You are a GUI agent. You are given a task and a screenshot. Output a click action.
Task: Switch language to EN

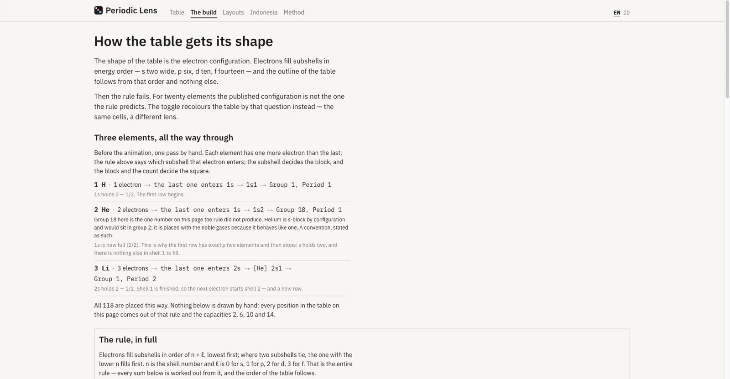click(x=617, y=13)
